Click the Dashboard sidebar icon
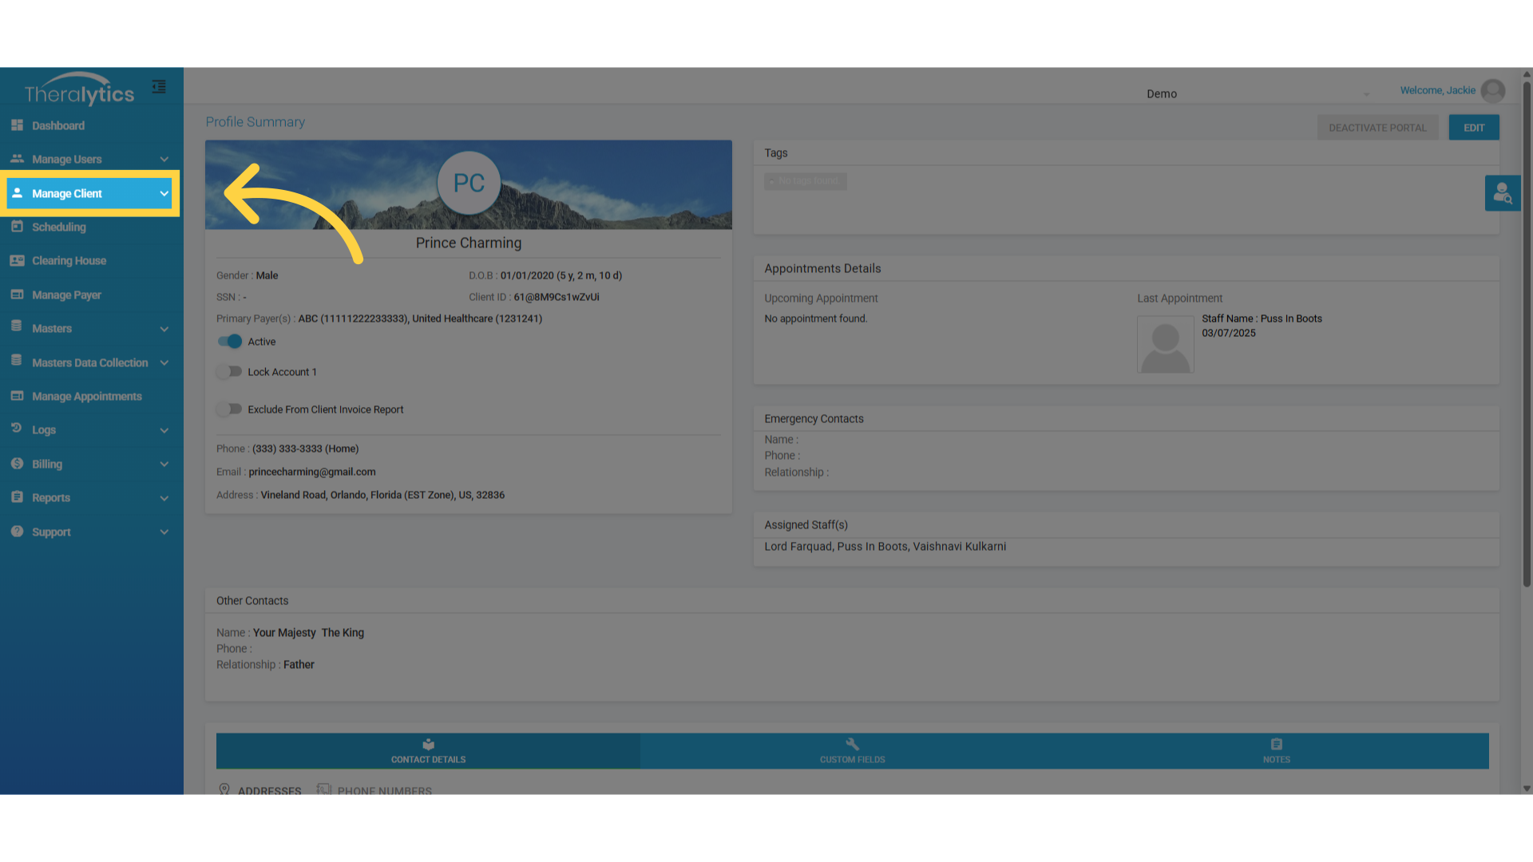This screenshot has width=1533, height=862. (x=17, y=125)
